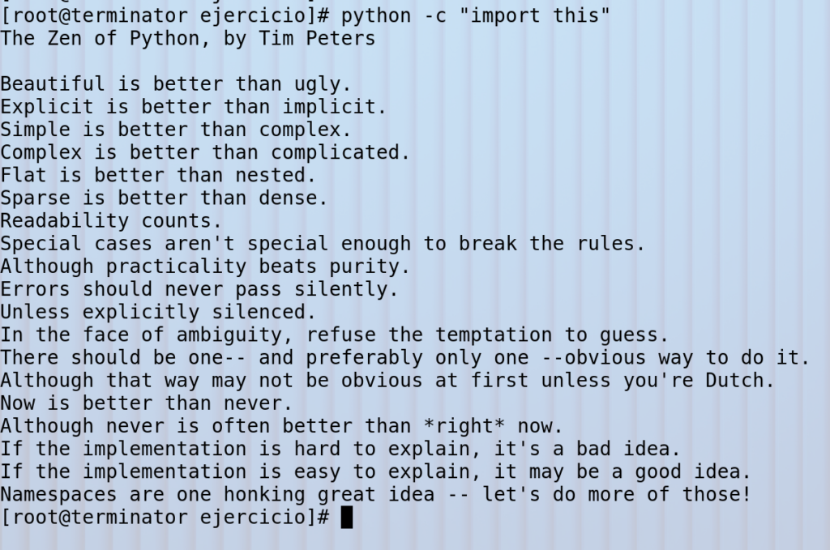Viewport: 830px width, 550px height.
Task: Click the 'Although practicality beats purity.' line
Action: (205, 266)
